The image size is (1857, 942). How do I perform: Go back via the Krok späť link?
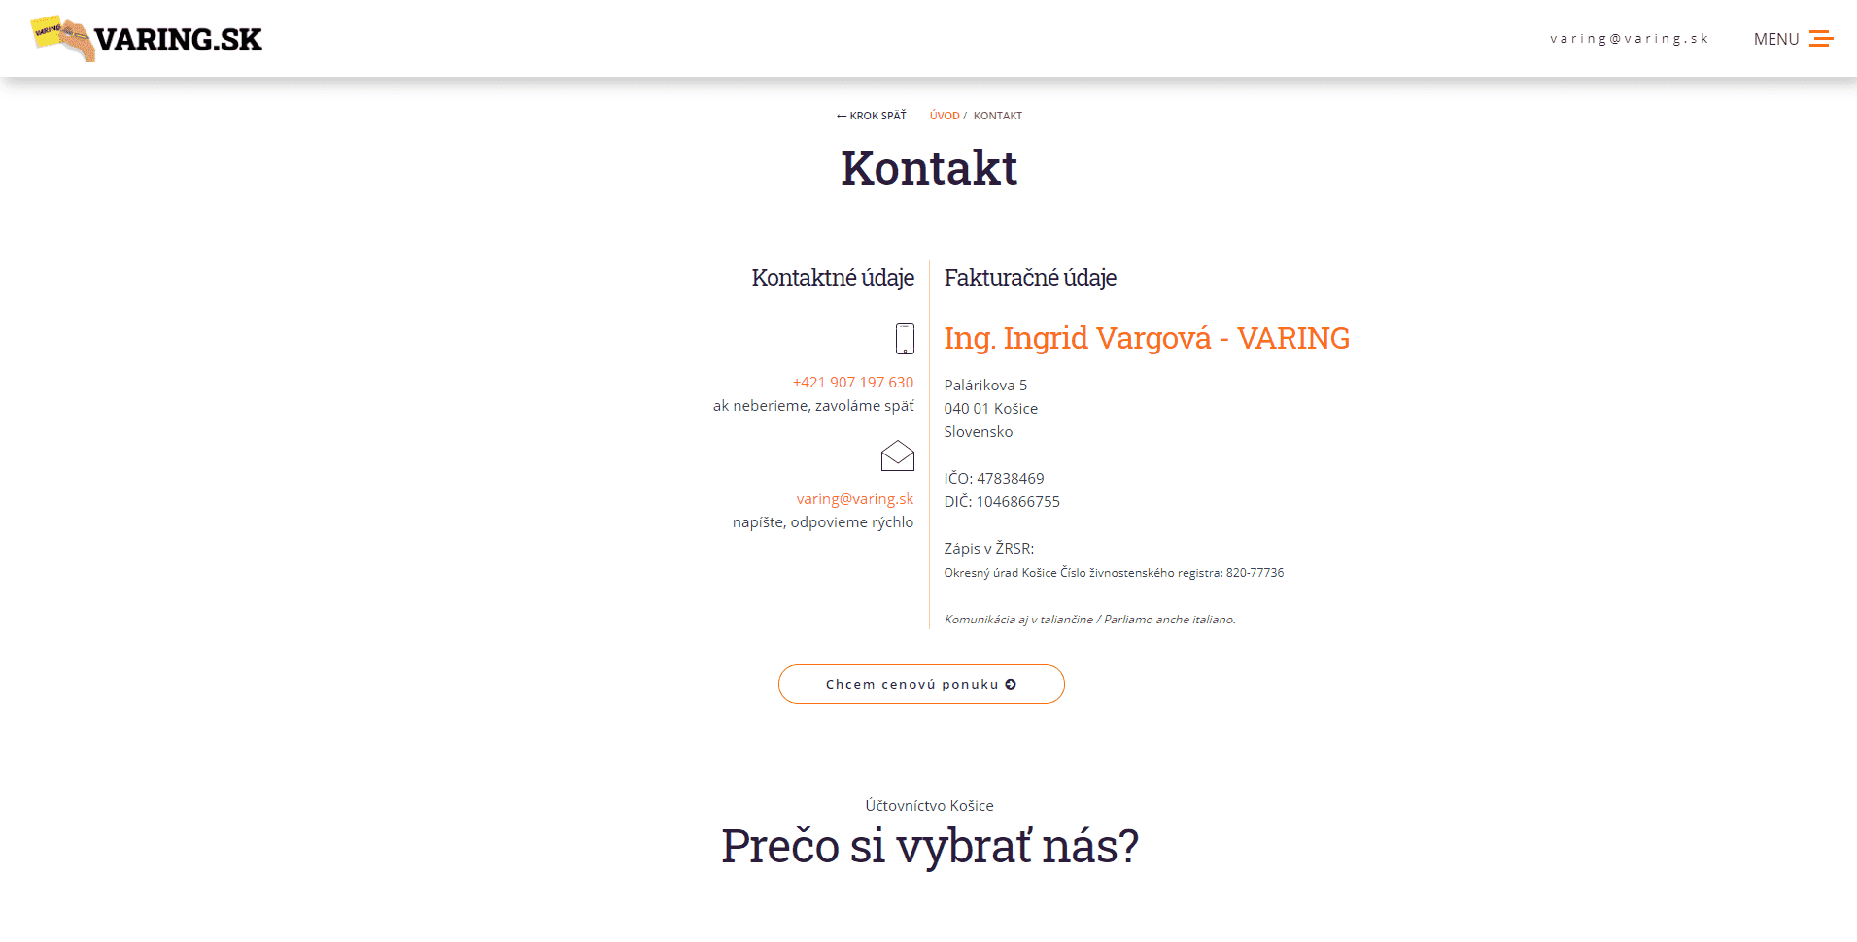pyautogui.click(x=872, y=116)
